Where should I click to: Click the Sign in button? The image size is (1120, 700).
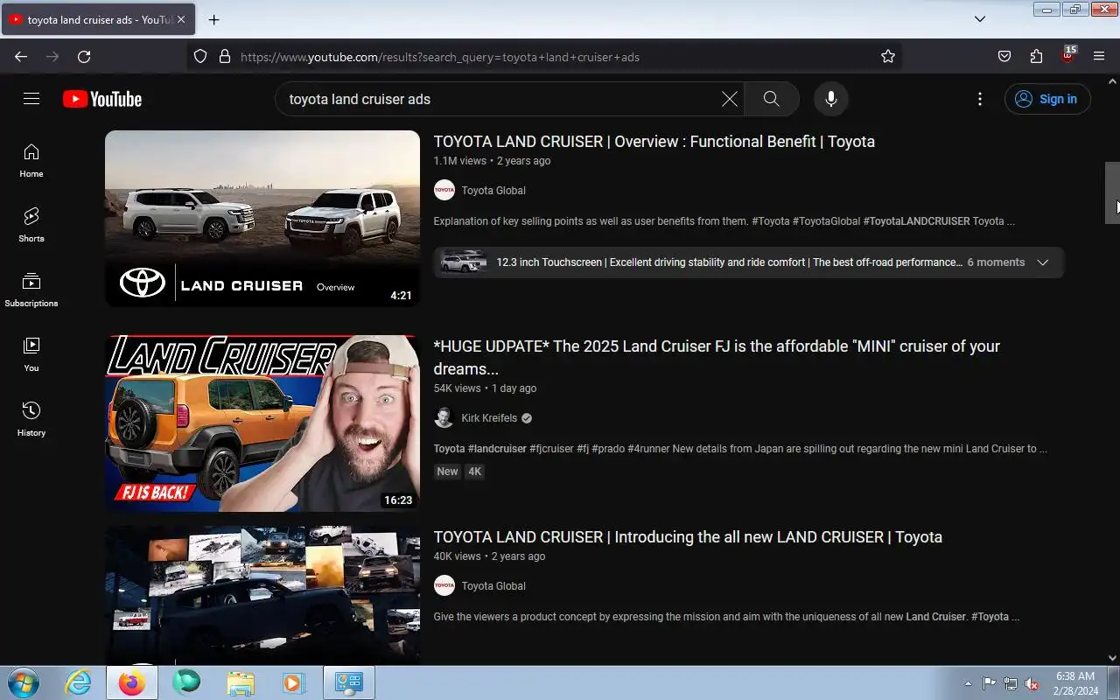point(1047,99)
